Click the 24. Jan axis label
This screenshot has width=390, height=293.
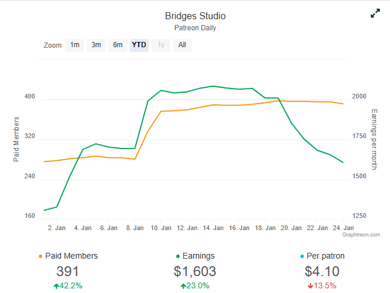[343, 228]
